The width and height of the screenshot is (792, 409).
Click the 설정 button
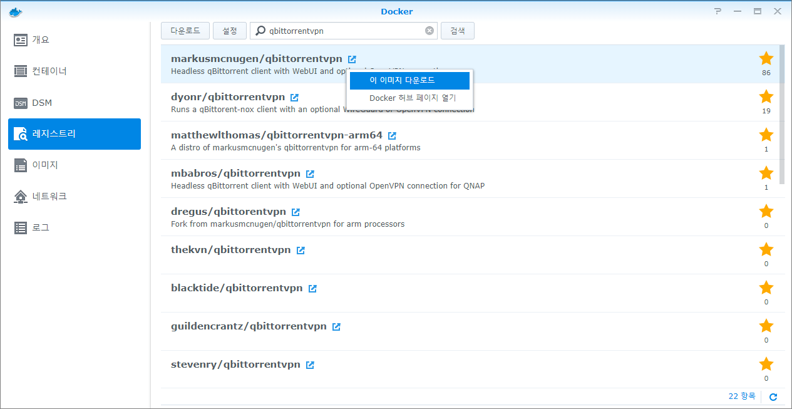coord(230,31)
